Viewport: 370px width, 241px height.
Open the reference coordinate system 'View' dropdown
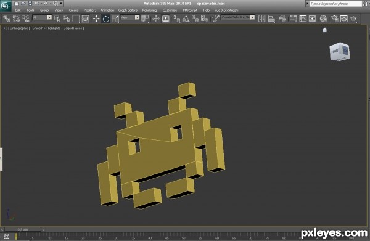(137, 17)
